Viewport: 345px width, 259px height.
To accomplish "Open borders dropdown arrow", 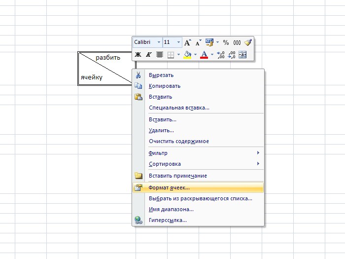I will 178,54.
